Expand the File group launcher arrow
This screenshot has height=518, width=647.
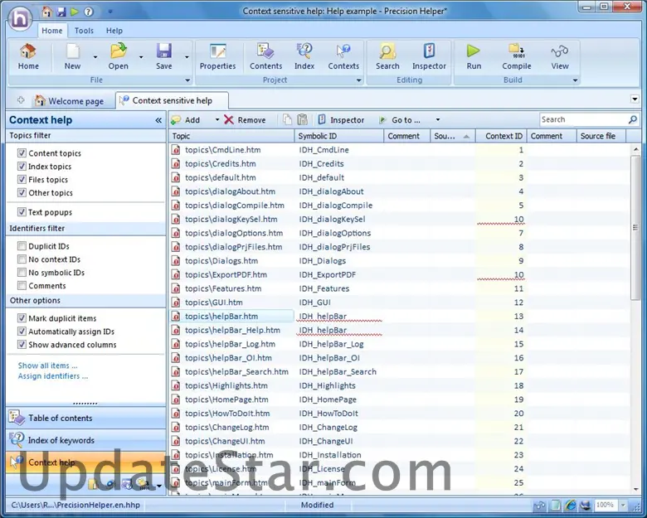pos(187,80)
